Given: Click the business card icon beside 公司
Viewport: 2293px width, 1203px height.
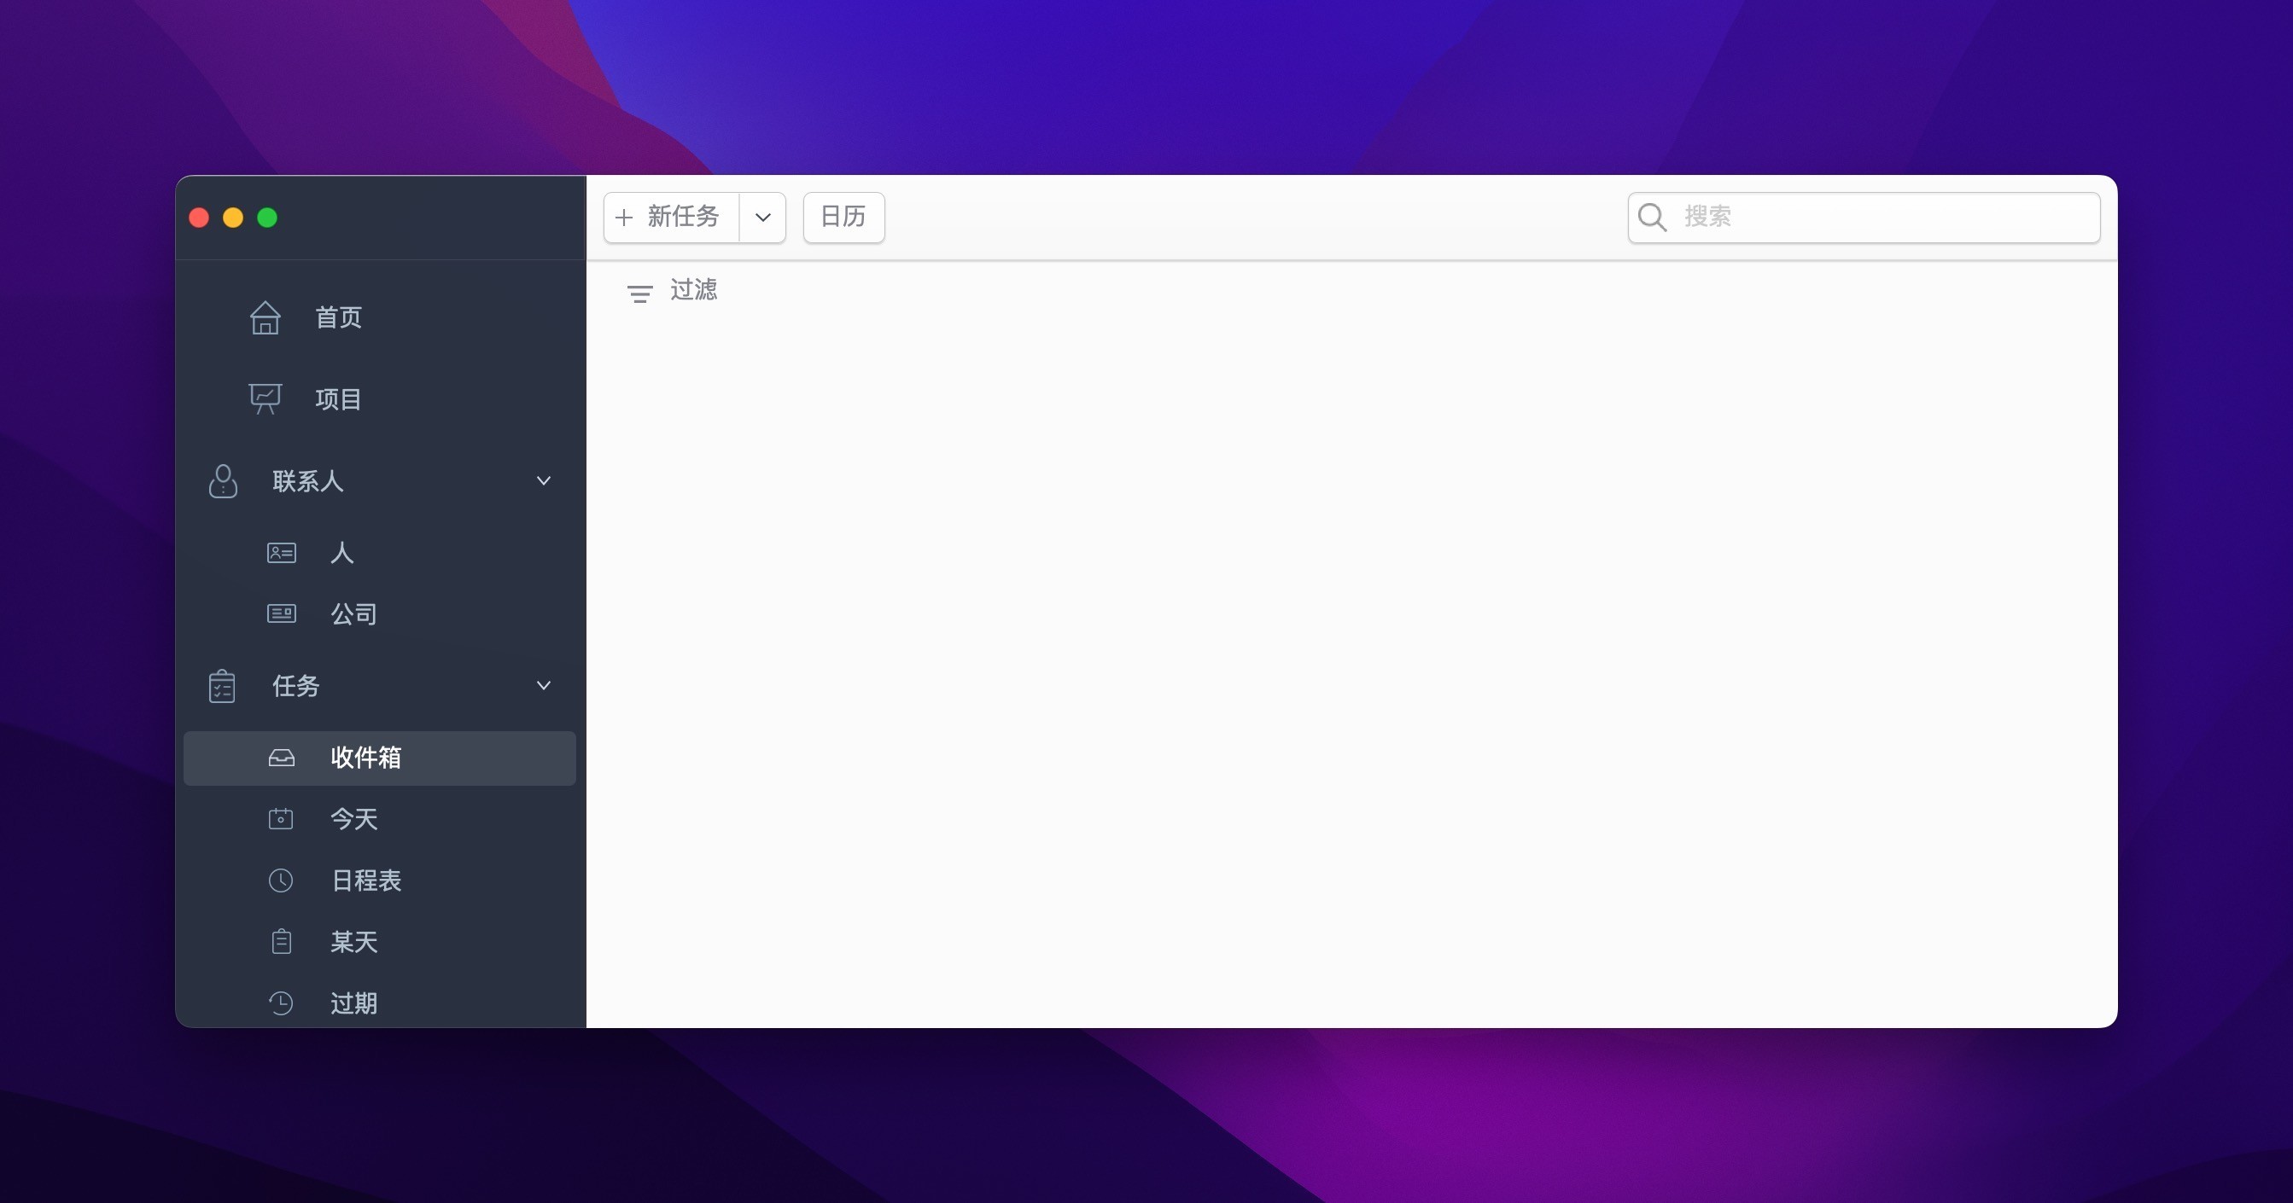Looking at the screenshot, I should click(x=281, y=614).
